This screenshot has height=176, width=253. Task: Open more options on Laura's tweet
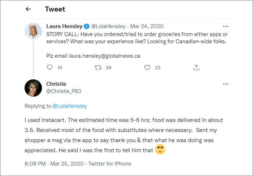tap(226, 26)
